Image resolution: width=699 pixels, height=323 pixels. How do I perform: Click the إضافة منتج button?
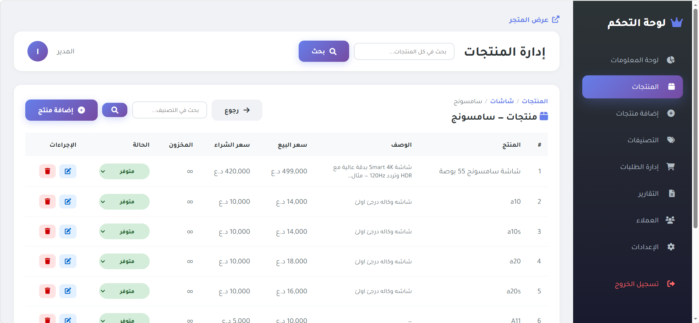[x=61, y=110]
